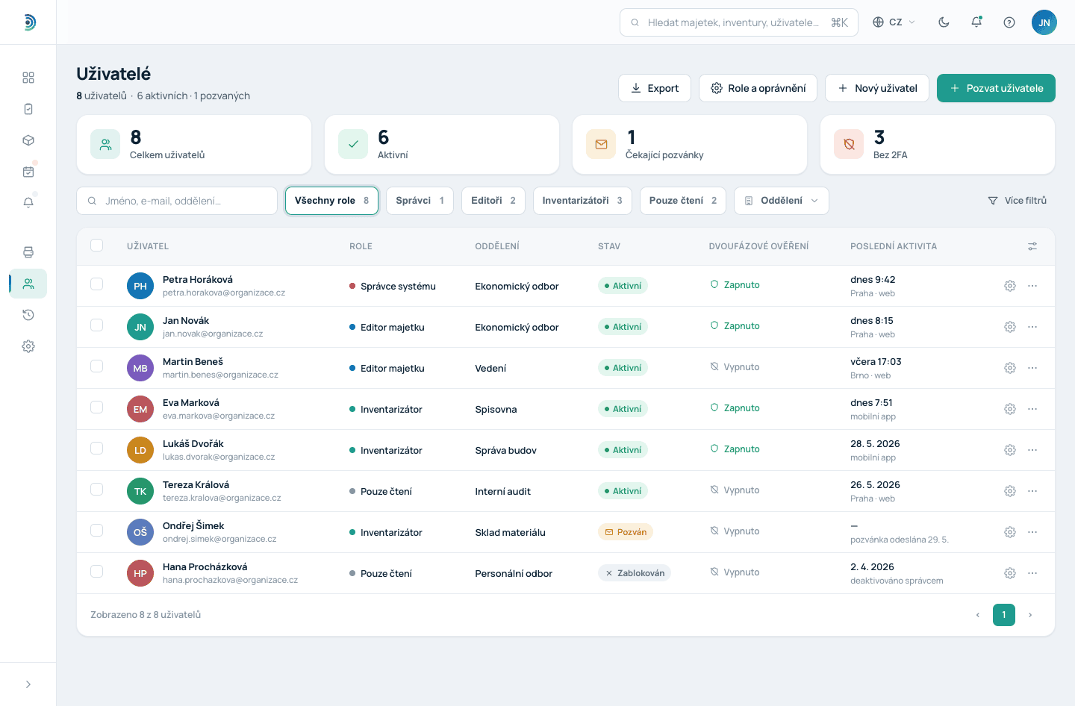
Task: Focus the global search field
Action: (x=739, y=22)
